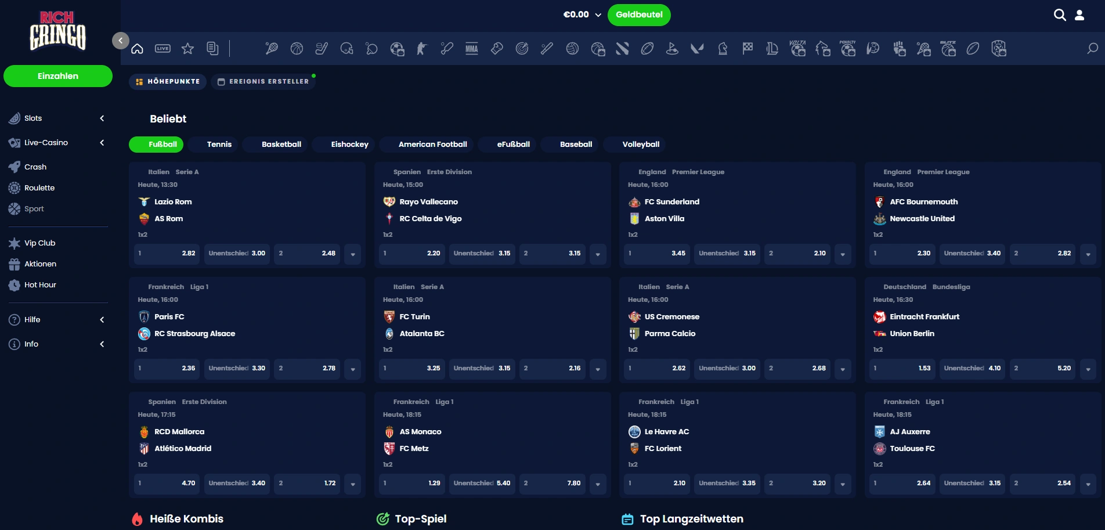Select the chess knight sport icon
Viewport: 1105px width, 530px height.
click(x=723, y=49)
